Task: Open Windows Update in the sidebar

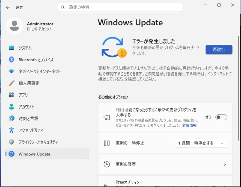Action: [35, 154]
